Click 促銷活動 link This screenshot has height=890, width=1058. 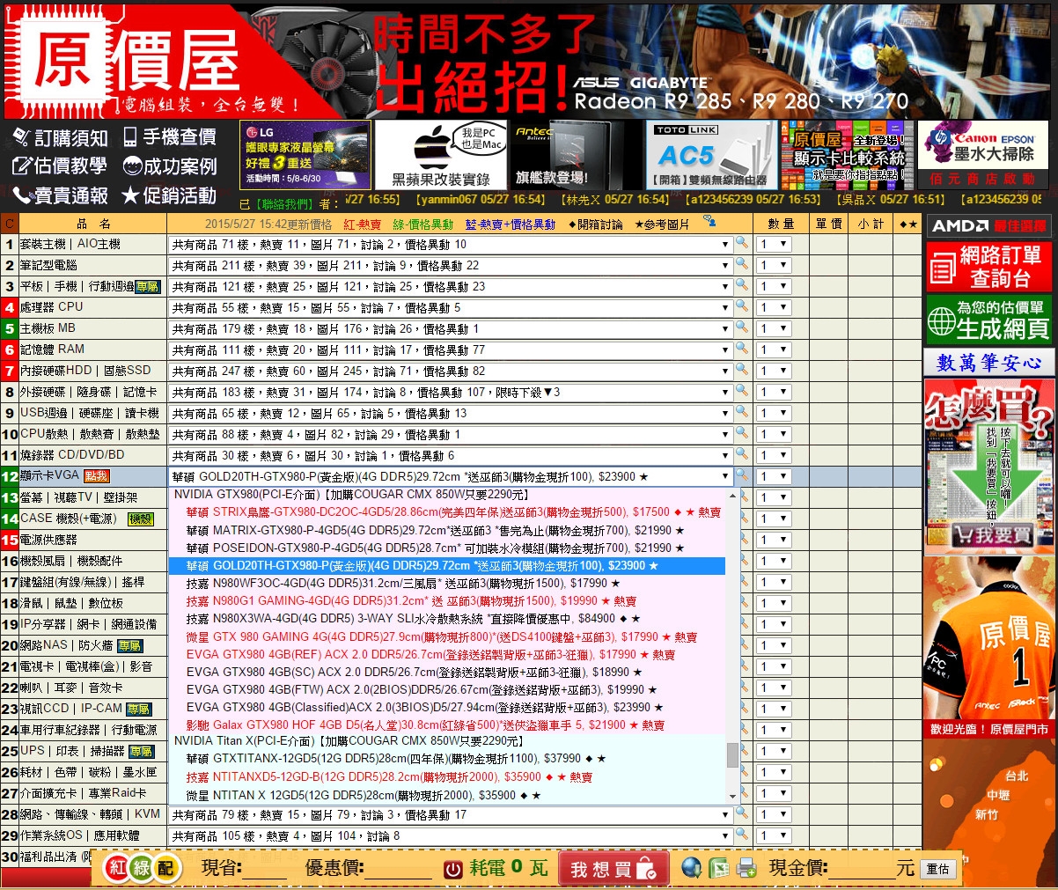(170, 195)
